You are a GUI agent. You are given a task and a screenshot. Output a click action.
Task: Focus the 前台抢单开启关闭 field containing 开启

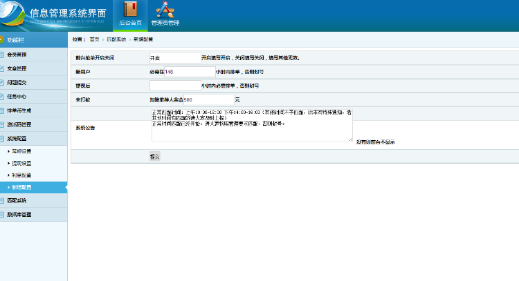click(x=175, y=58)
